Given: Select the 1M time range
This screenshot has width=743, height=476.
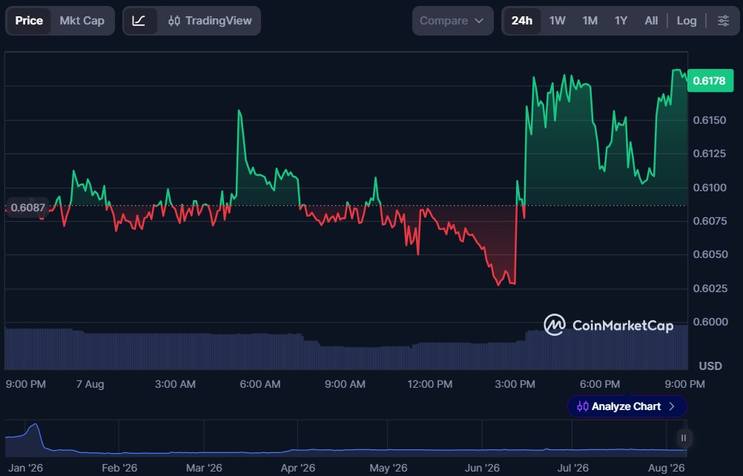Looking at the screenshot, I should pyautogui.click(x=590, y=21).
